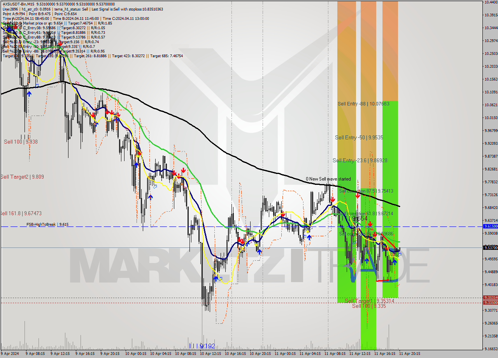Click the '0 New Sell wave started' label
This screenshot has height=358, width=498.
(328, 179)
